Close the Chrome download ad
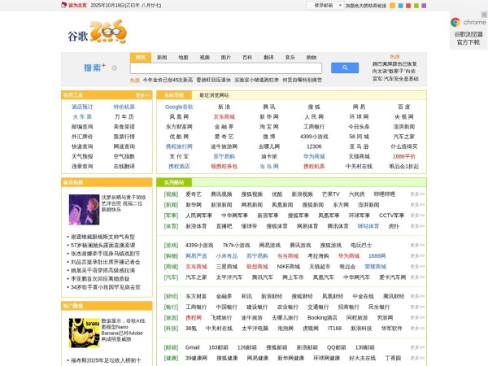 pos(484,15)
